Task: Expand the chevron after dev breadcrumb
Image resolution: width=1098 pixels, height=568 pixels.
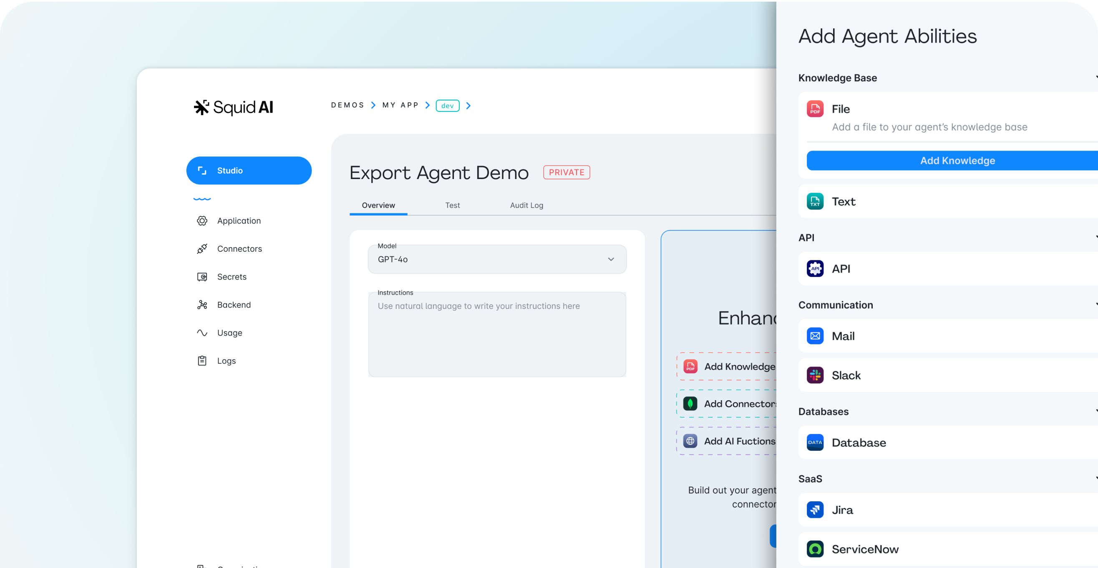Action: click(x=468, y=105)
